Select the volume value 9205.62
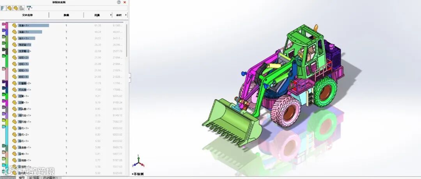This screenshot has height=179, width=421. 118,96
